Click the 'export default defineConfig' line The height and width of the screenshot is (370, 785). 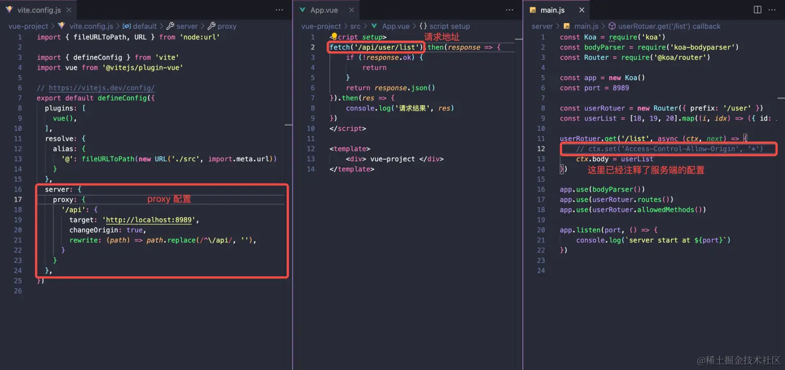click(96, 98)
